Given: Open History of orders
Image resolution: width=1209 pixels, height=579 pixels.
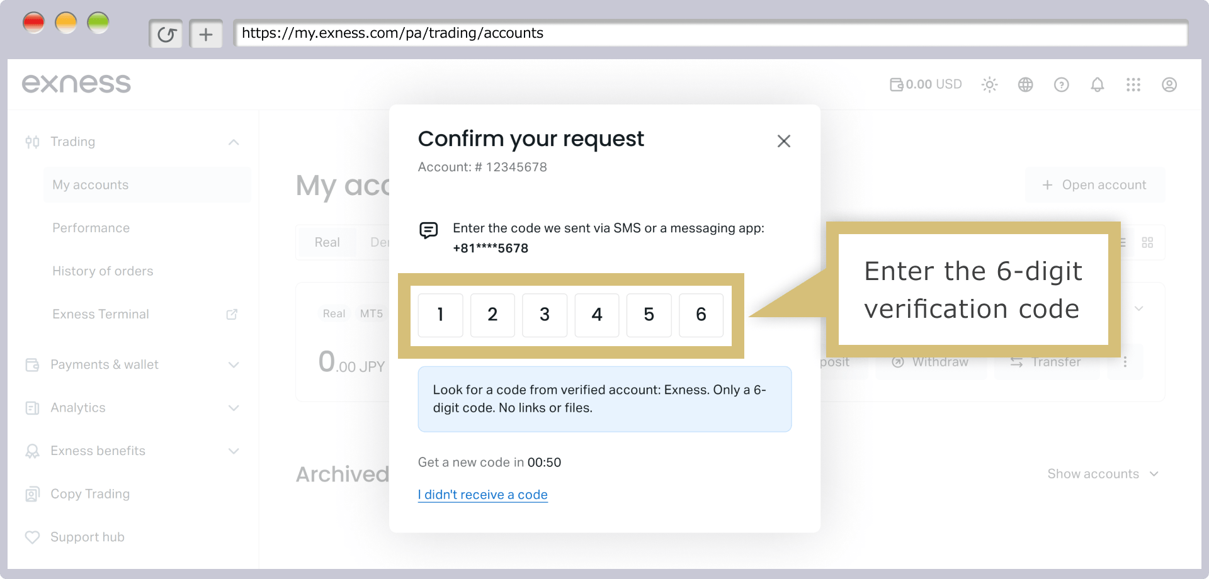Looking at the screenshot, I should click(x=103, y=271).
